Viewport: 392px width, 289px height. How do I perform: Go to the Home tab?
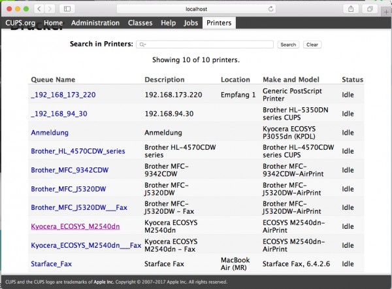click(x=54, y=23)
